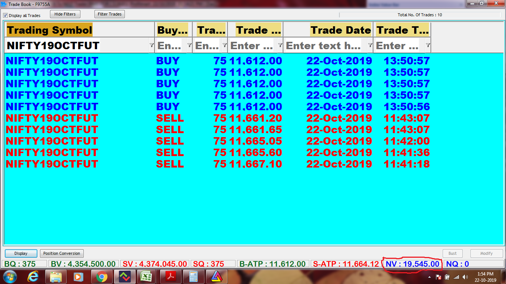Uncheck the Display all Trades checkbox
The height and width of the screenshot is (284, 506).
[6, 16]
